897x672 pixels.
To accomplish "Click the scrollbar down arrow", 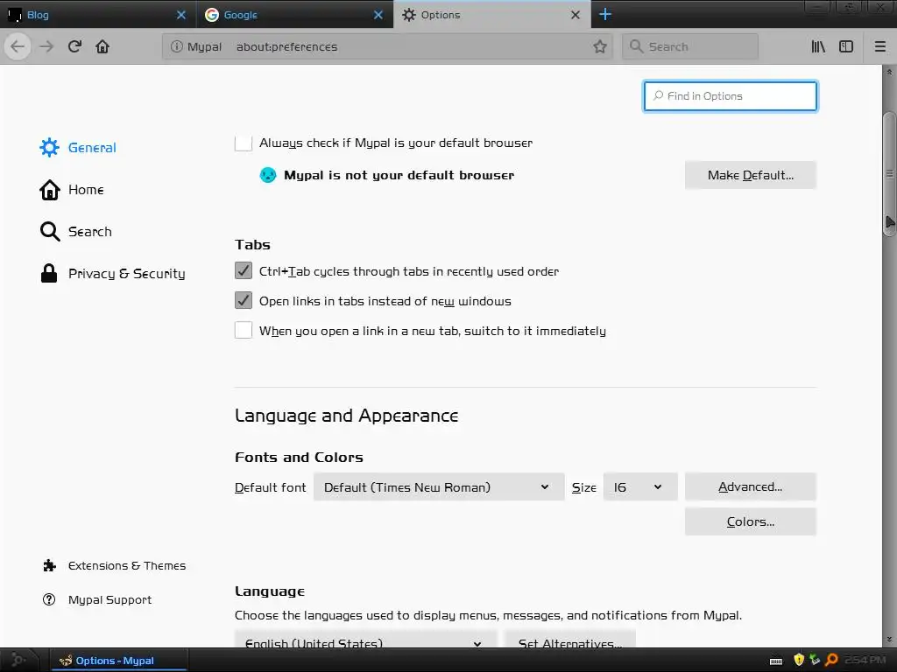I will pos(889,640).
